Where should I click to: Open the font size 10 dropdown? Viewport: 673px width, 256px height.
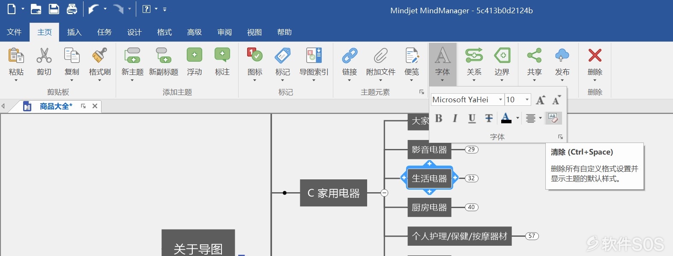coord(527,100)
